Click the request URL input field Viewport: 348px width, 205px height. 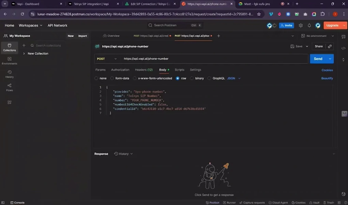pos(214,59)
